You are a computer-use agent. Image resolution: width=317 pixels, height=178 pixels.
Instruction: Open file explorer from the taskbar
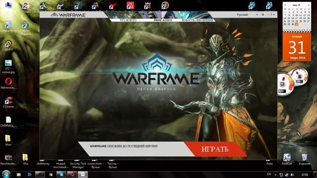[x=19, y=175]
